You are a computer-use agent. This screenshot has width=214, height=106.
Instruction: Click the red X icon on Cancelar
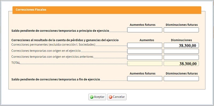(110, 97)
